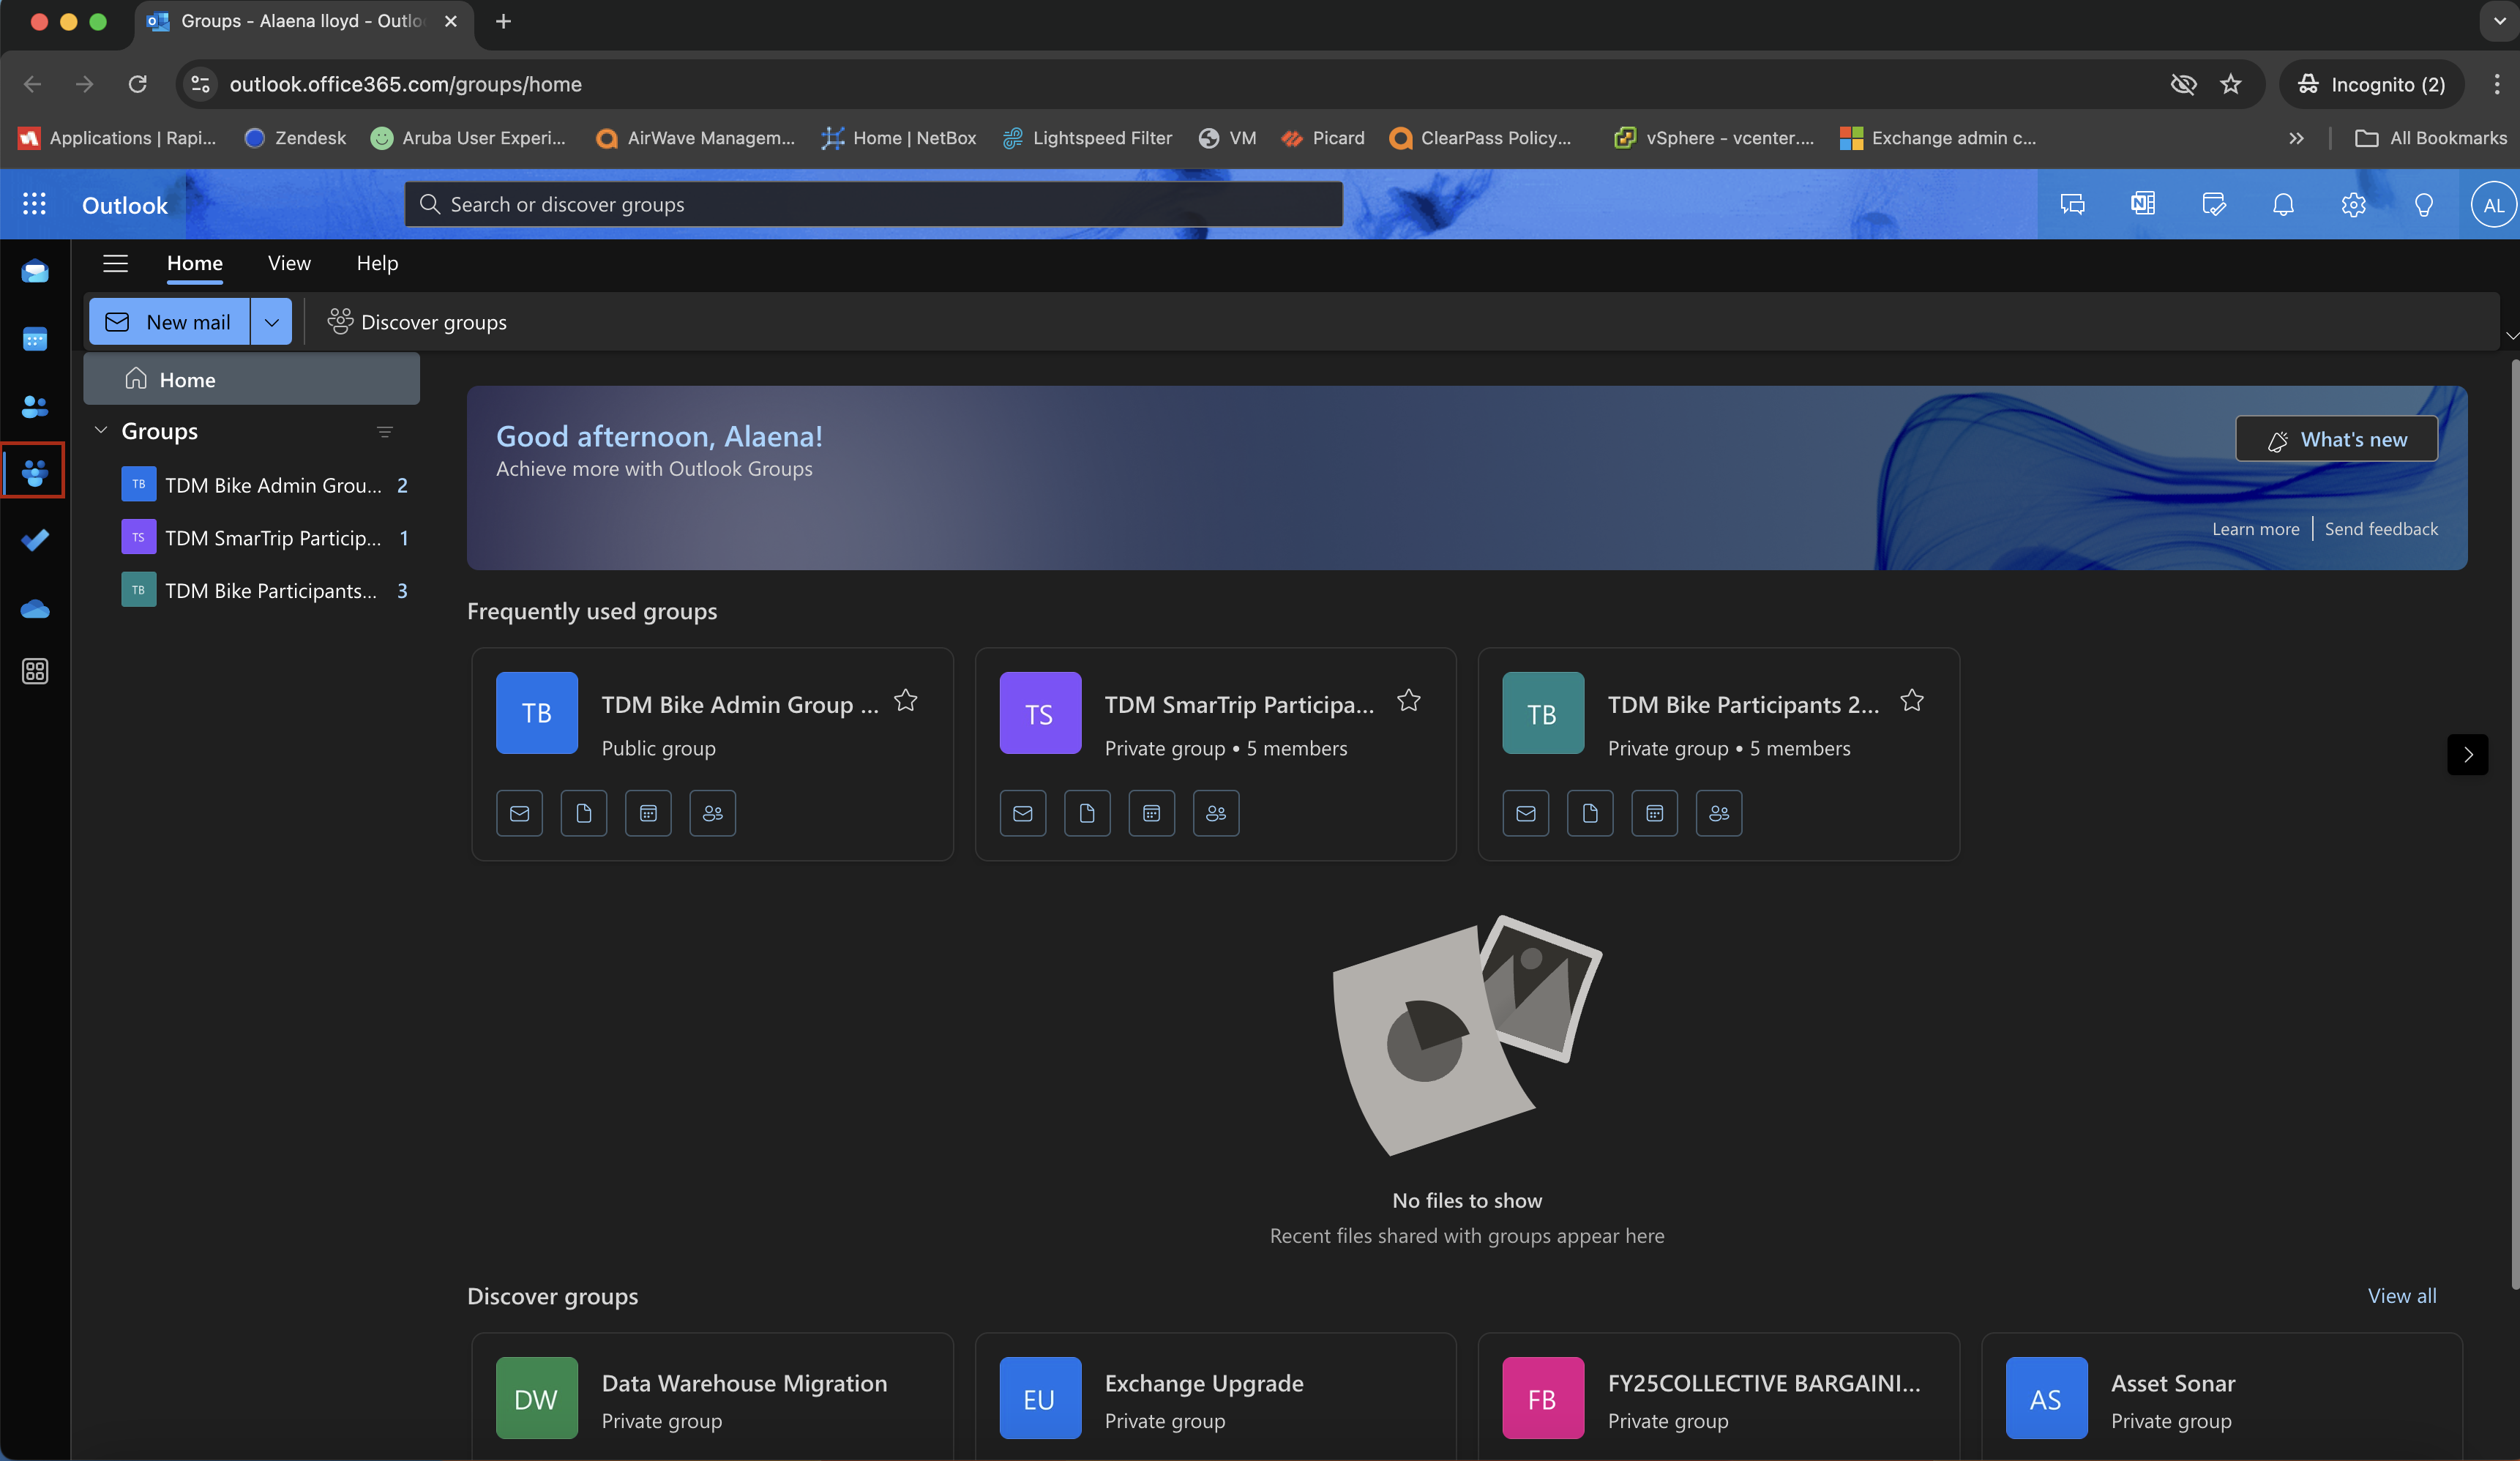
Task: Open Outlook settings gear
Action: click(x=2353, y=204)
